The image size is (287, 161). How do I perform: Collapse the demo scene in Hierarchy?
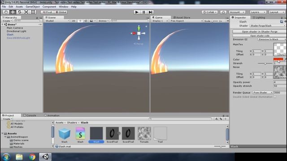coord(2,25)
